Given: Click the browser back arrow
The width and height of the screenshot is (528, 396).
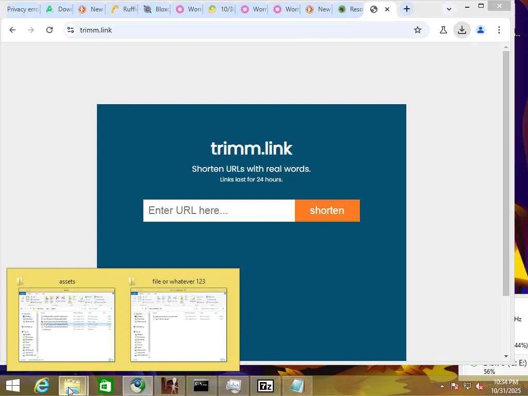Looking at the screenshot, I should 12,30.
